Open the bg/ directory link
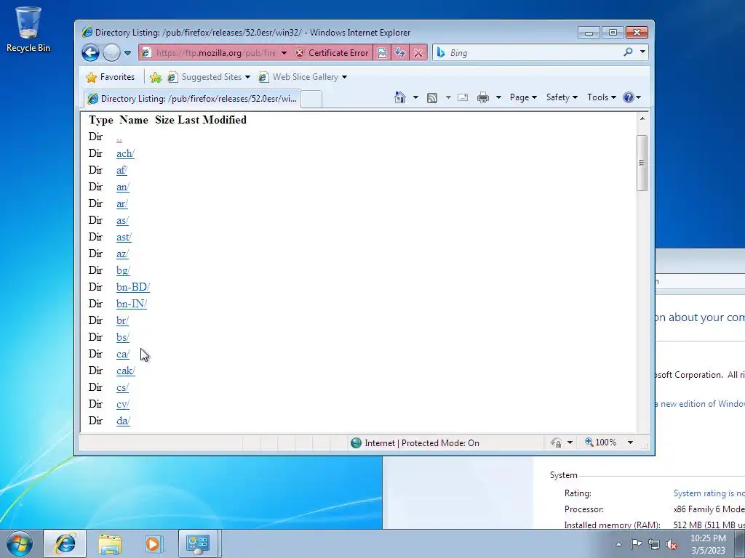Viewport: 745px width, 558px height. click(x=123, y=270)
